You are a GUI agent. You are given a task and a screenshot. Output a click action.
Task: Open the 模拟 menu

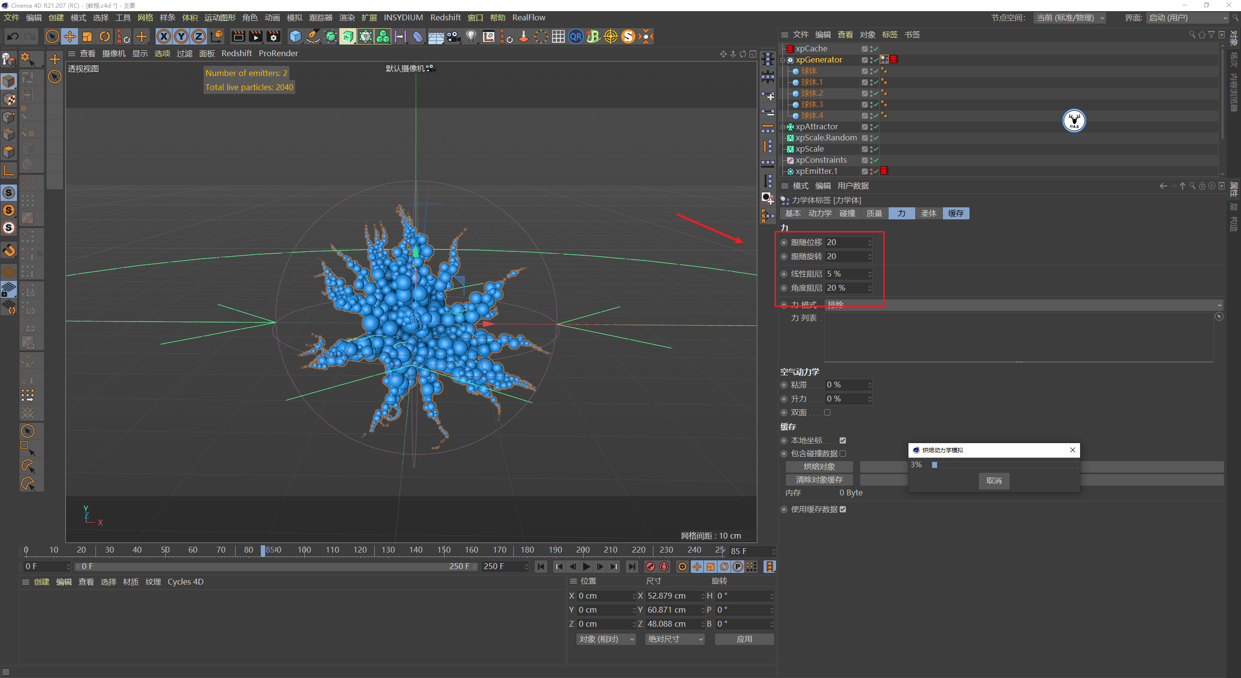click(295, 18)
